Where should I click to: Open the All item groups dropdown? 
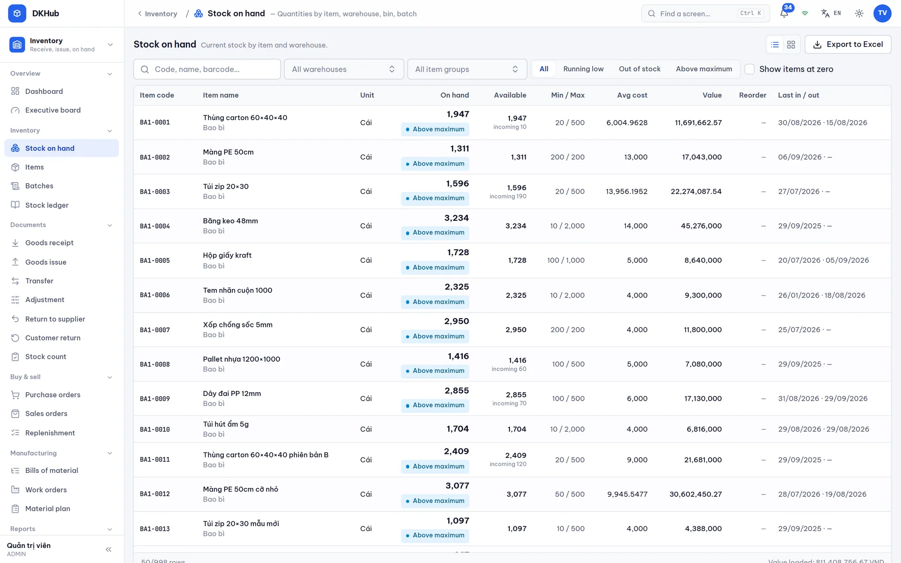(x=467, y=69)
